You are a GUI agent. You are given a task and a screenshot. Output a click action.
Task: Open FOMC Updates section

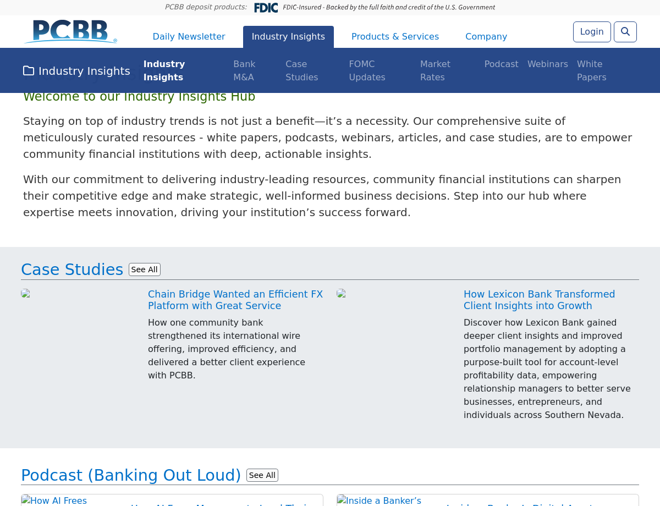[x=367, y=71]
